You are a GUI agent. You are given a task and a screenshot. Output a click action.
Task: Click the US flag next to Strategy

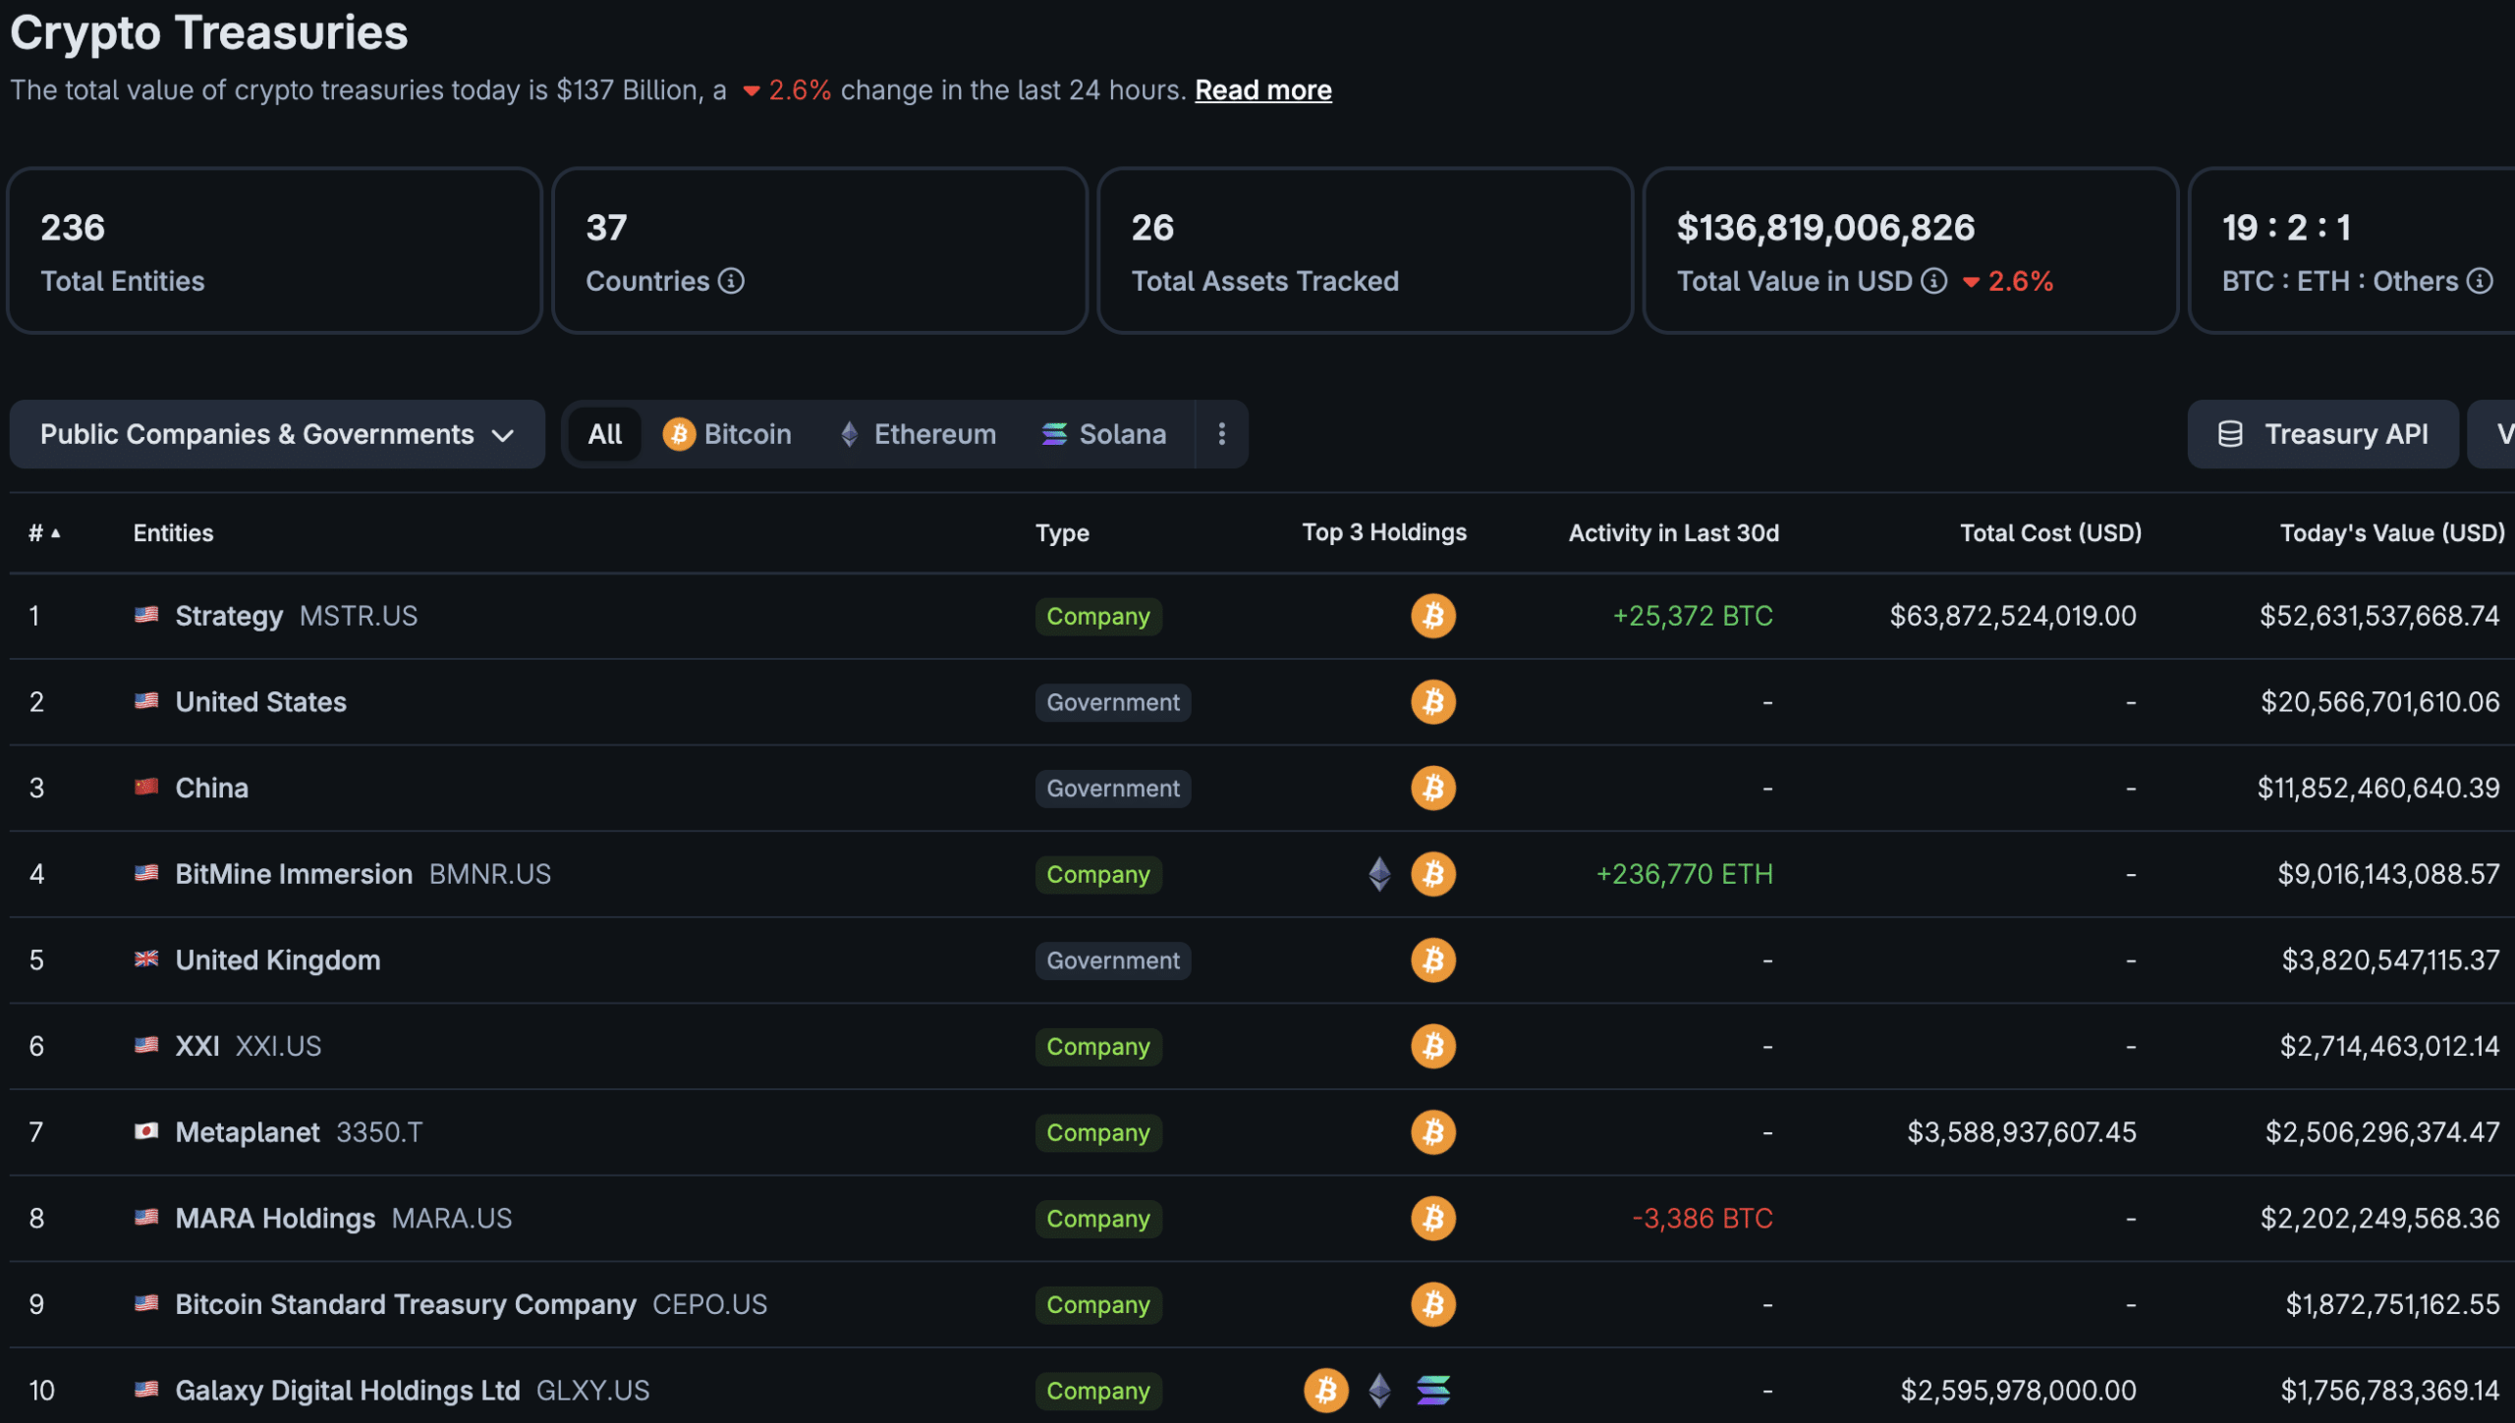point(146,615)
